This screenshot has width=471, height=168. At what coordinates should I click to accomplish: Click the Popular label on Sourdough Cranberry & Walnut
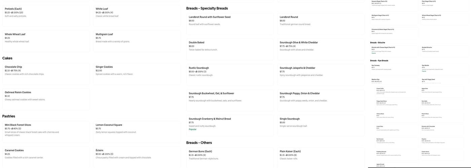192,129
